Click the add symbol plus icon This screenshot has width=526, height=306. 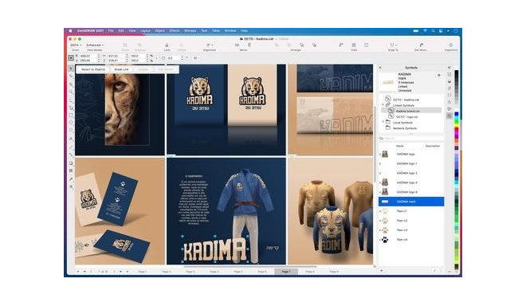tap(382, 270)
